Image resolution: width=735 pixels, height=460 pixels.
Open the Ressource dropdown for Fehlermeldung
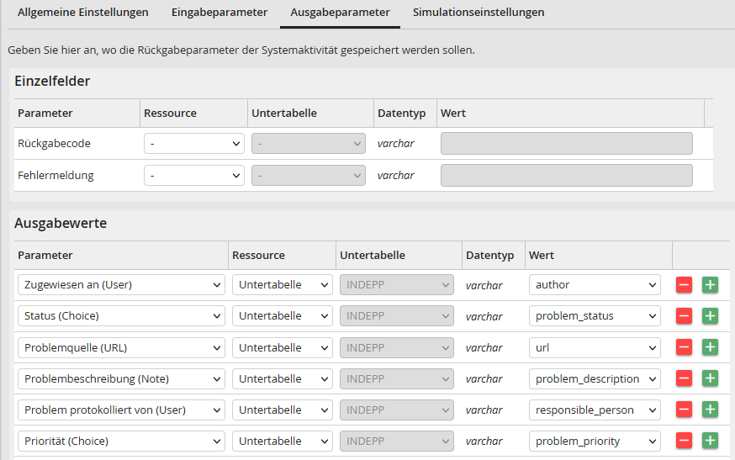[x=194, y=176]
